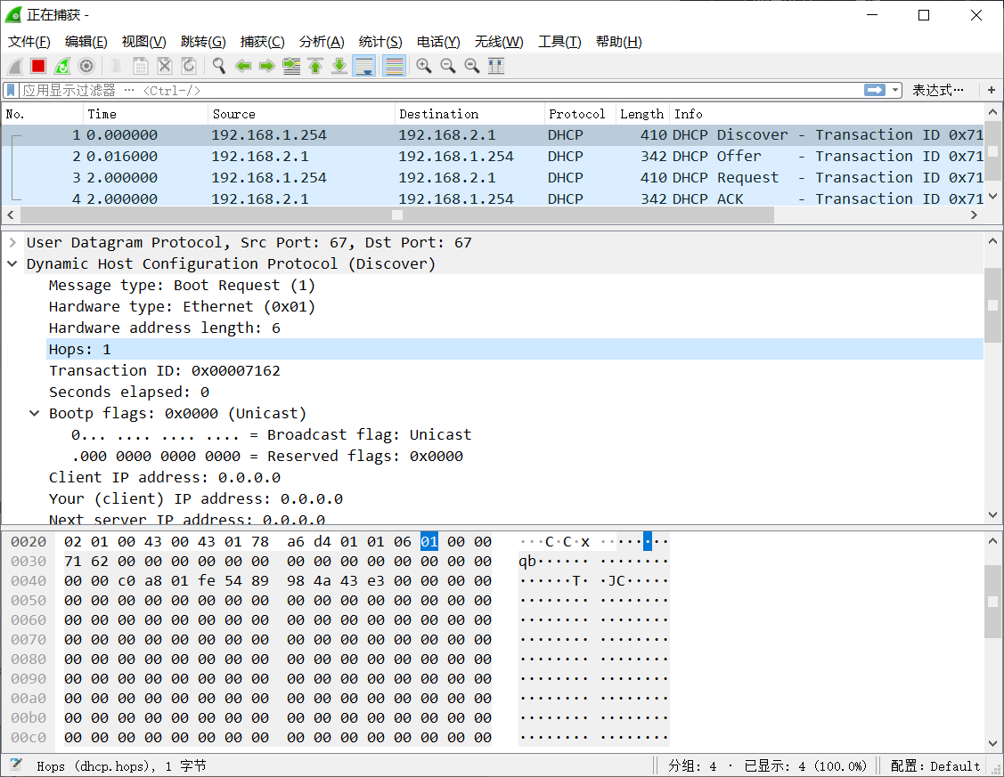Screen dimensions: 1004x777
Task: Go back to previous packet arrow
Action: [x=242, y=66]
